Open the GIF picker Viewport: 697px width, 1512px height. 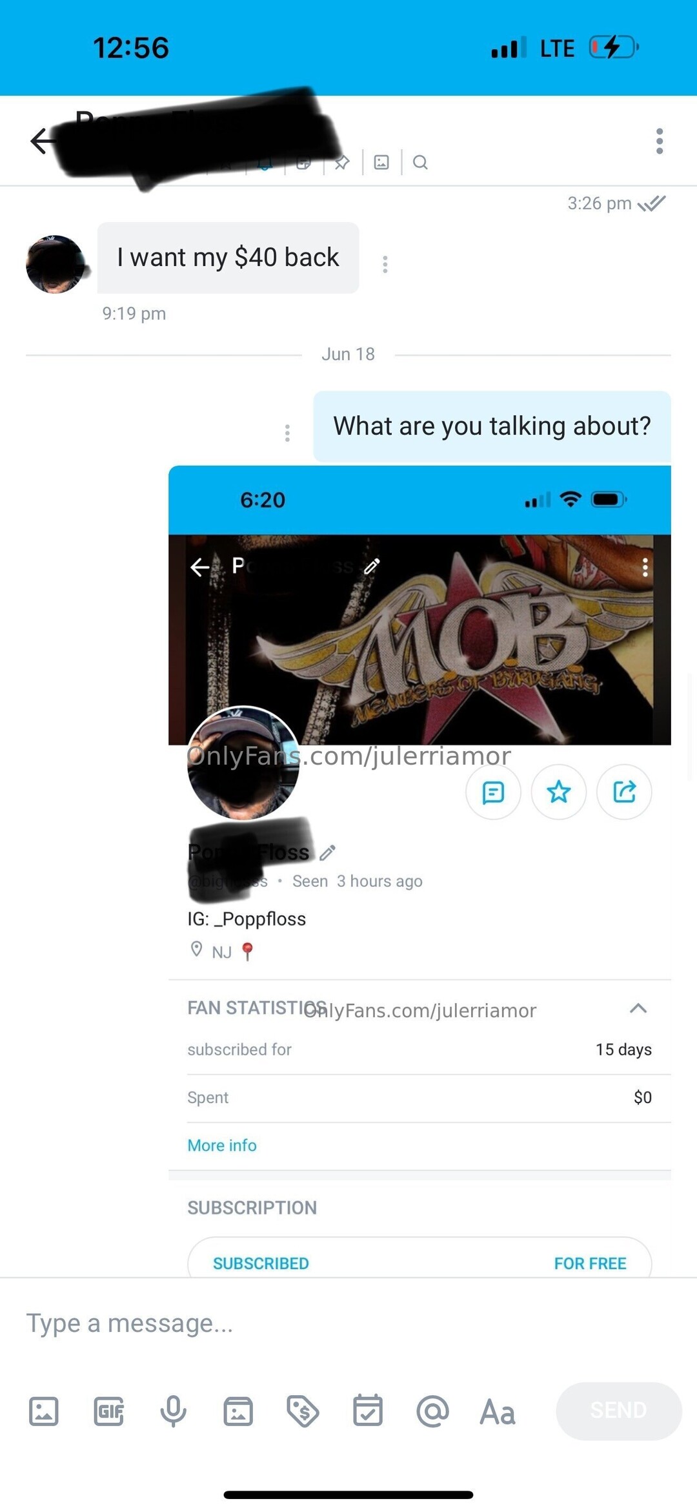(x=109, y=1411)
